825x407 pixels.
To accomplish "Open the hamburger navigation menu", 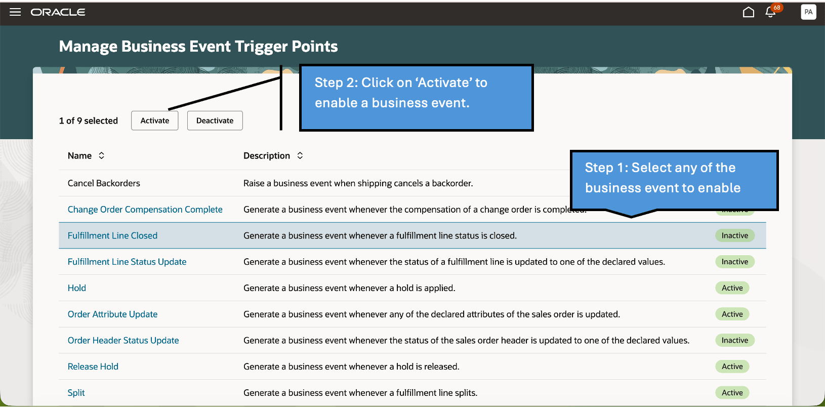I will 15,12.
